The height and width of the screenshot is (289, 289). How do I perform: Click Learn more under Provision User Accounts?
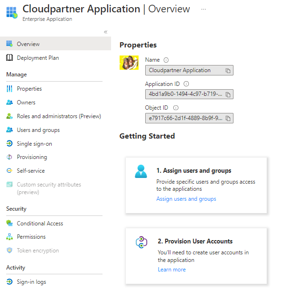point(172,270)
